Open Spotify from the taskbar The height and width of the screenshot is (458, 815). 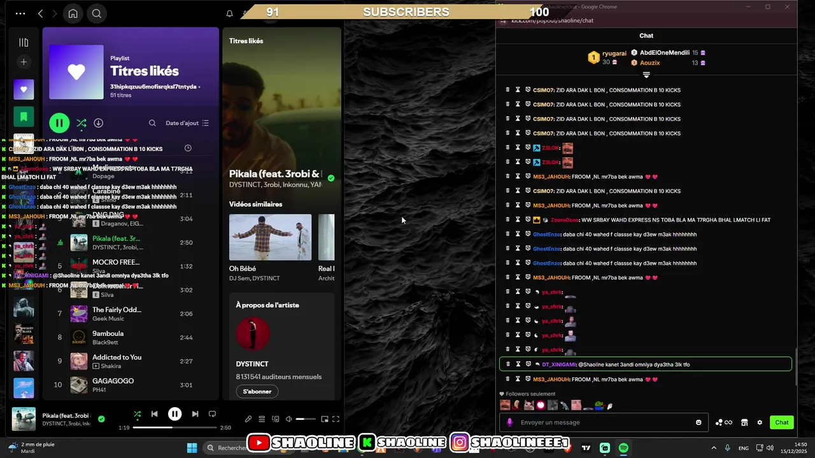[623, 448]
